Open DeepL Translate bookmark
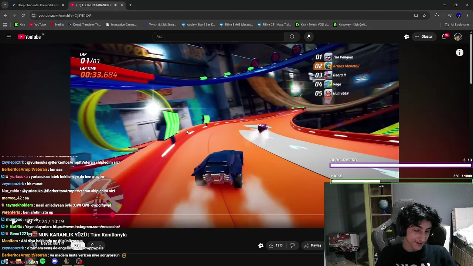This screenshot has width=473, height=266. coord(84,25)
